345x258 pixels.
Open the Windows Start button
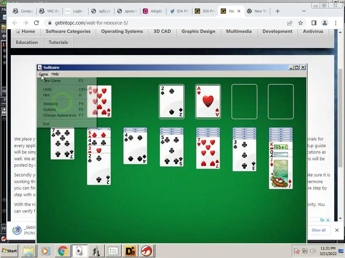(9, 251)
